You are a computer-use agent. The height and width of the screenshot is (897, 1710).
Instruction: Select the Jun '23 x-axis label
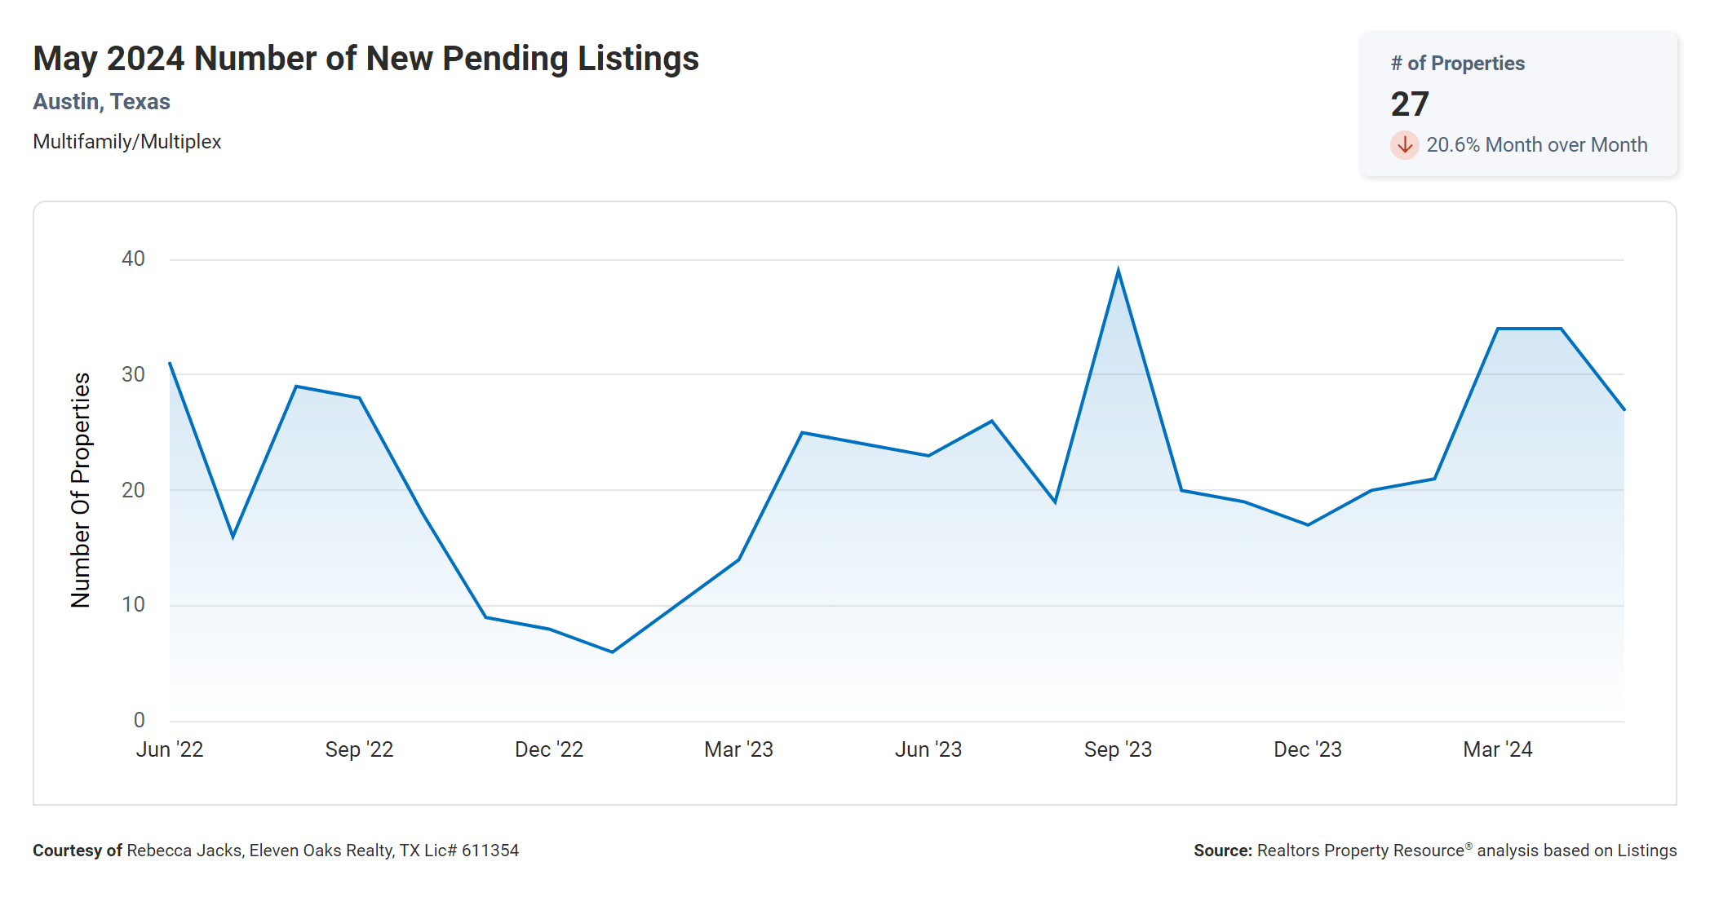pyautogui.click(x=928, y=749)
